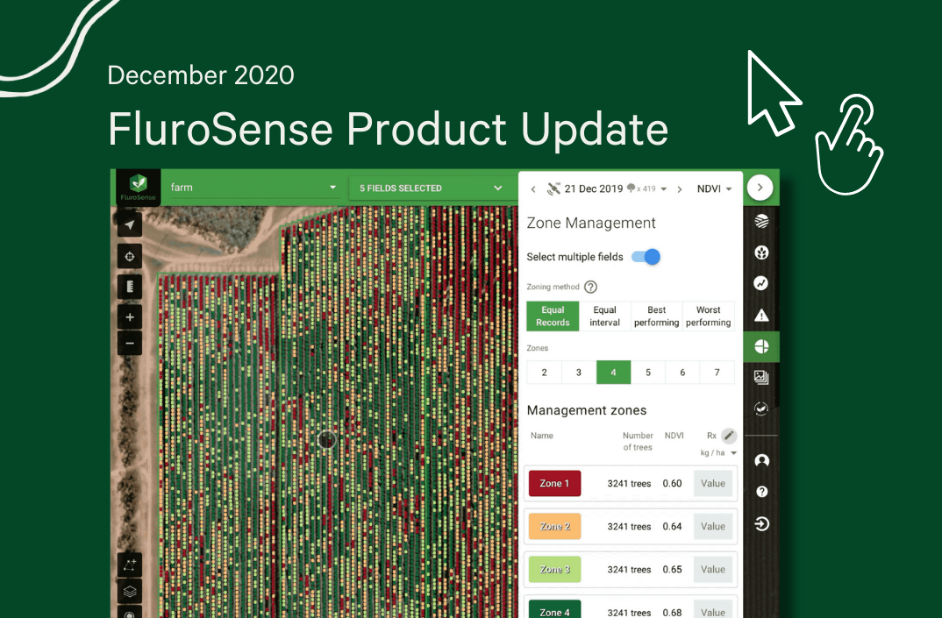Set number of zones to 3
The width and height of the screenshot is (942, 618).
[x=579, y=373]
